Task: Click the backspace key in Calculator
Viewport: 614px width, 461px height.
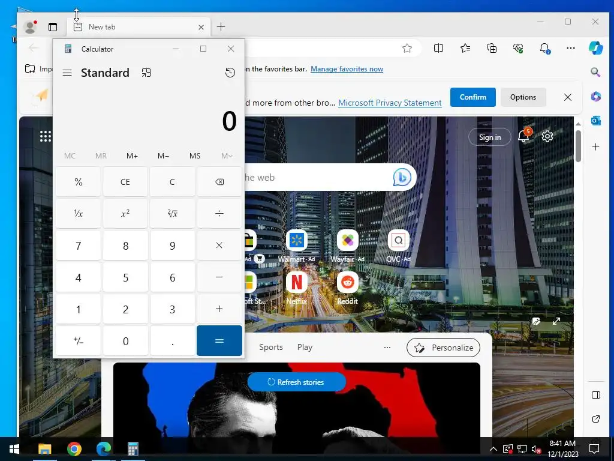Action: (219, 182)
